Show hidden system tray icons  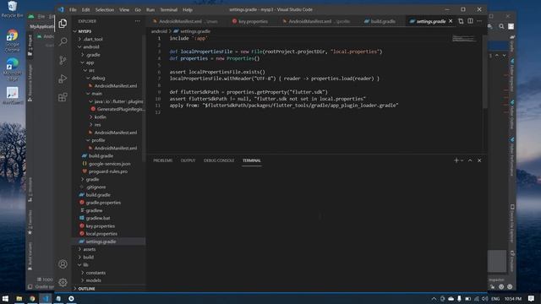pos(434,298)
